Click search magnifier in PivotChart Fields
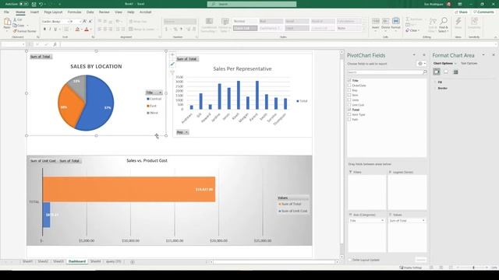This screenshot has height=280, width=499. 424,72
